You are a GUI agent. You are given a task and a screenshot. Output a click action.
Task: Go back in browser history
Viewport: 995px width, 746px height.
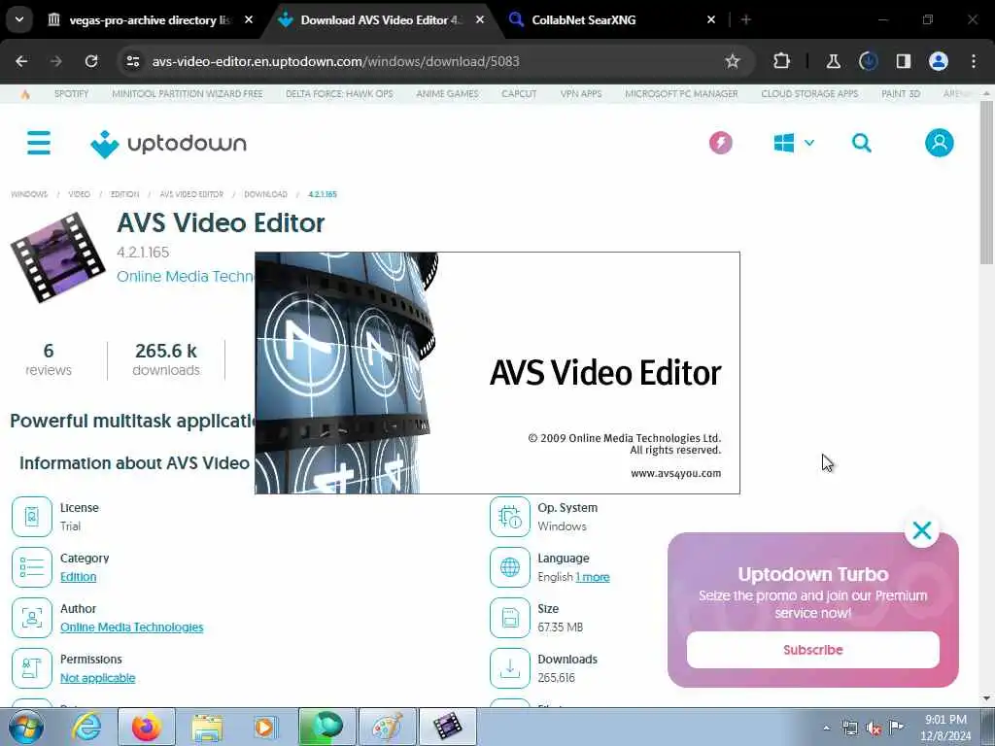point(21,61)
